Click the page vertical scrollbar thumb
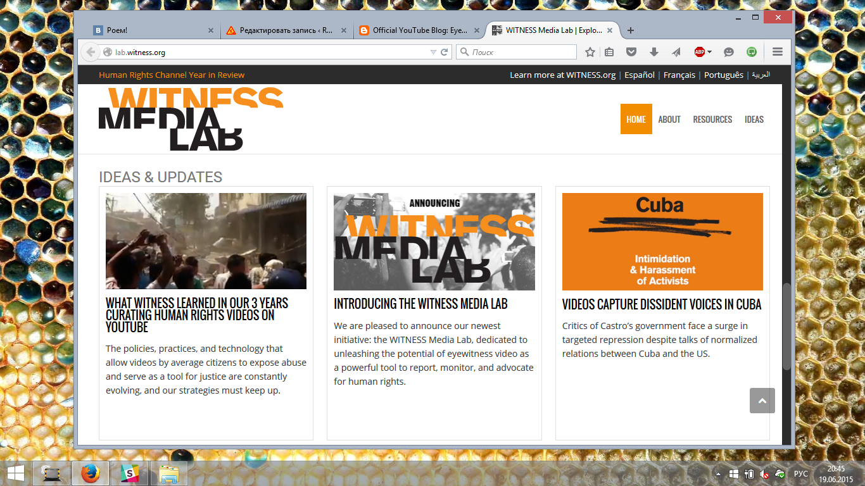865x486 pixels. point(786,326)
